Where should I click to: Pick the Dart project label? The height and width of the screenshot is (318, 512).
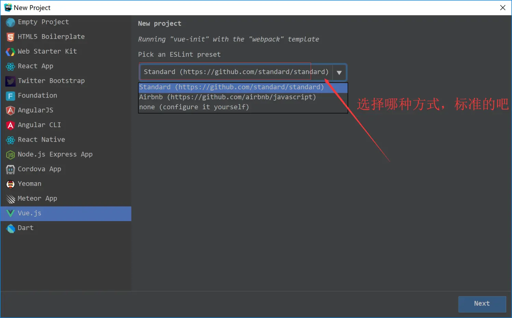click(x=26, y=228)
